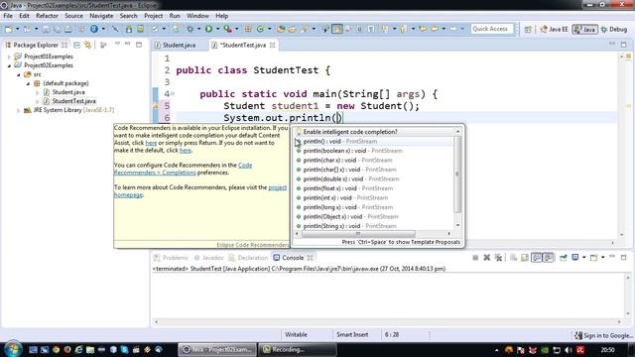Image resolution: width=635 pixels, height=357 pixels.
Task: Open the New file dropdown arrow
Action: coord(18,29)
